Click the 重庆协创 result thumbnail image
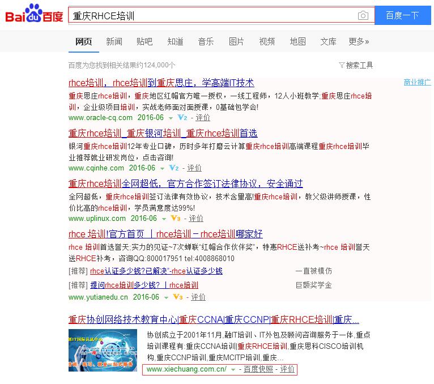 point(103,349)
